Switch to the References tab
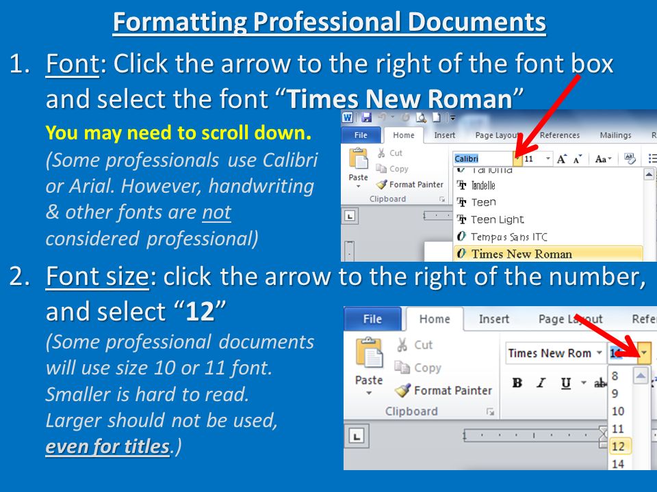 coord(560,135)
